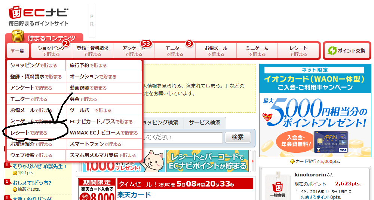Click the green ポイント交換 arrows icon
Image resolution: width=374 pixels, height=200 pixels.
[x=332, y=51]
